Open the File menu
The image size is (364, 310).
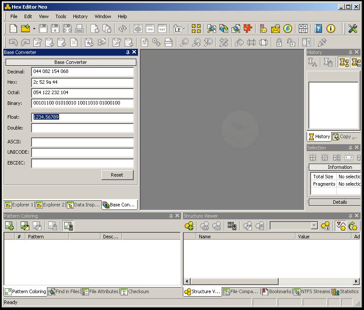[x=14, y=16]
